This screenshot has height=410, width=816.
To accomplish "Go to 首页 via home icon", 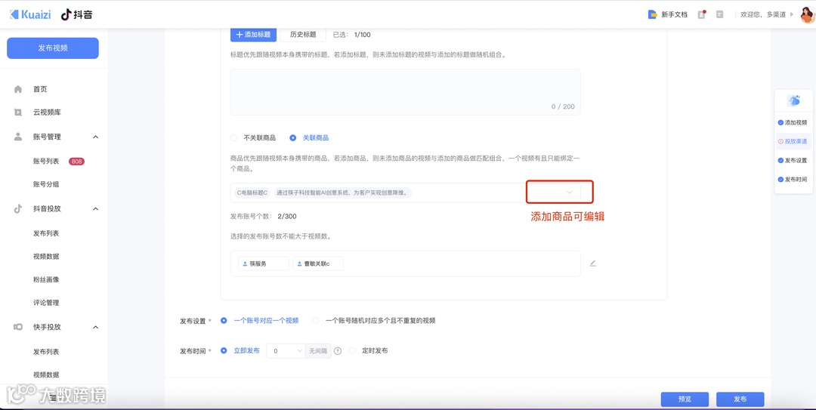I will (18, 90).
